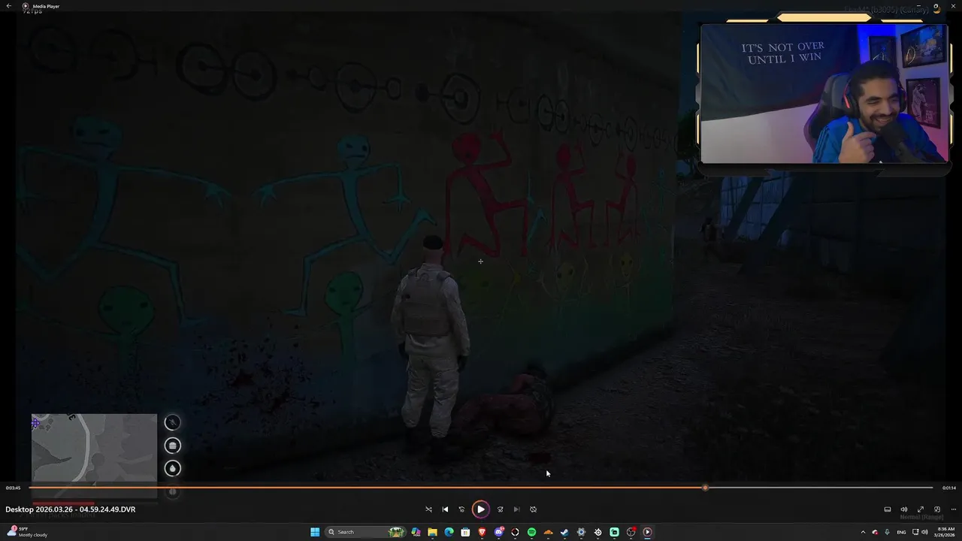Screen dimensions: 962x541
Task: Launch Microsoft Edge from taskbar
Action: (449, 532)
